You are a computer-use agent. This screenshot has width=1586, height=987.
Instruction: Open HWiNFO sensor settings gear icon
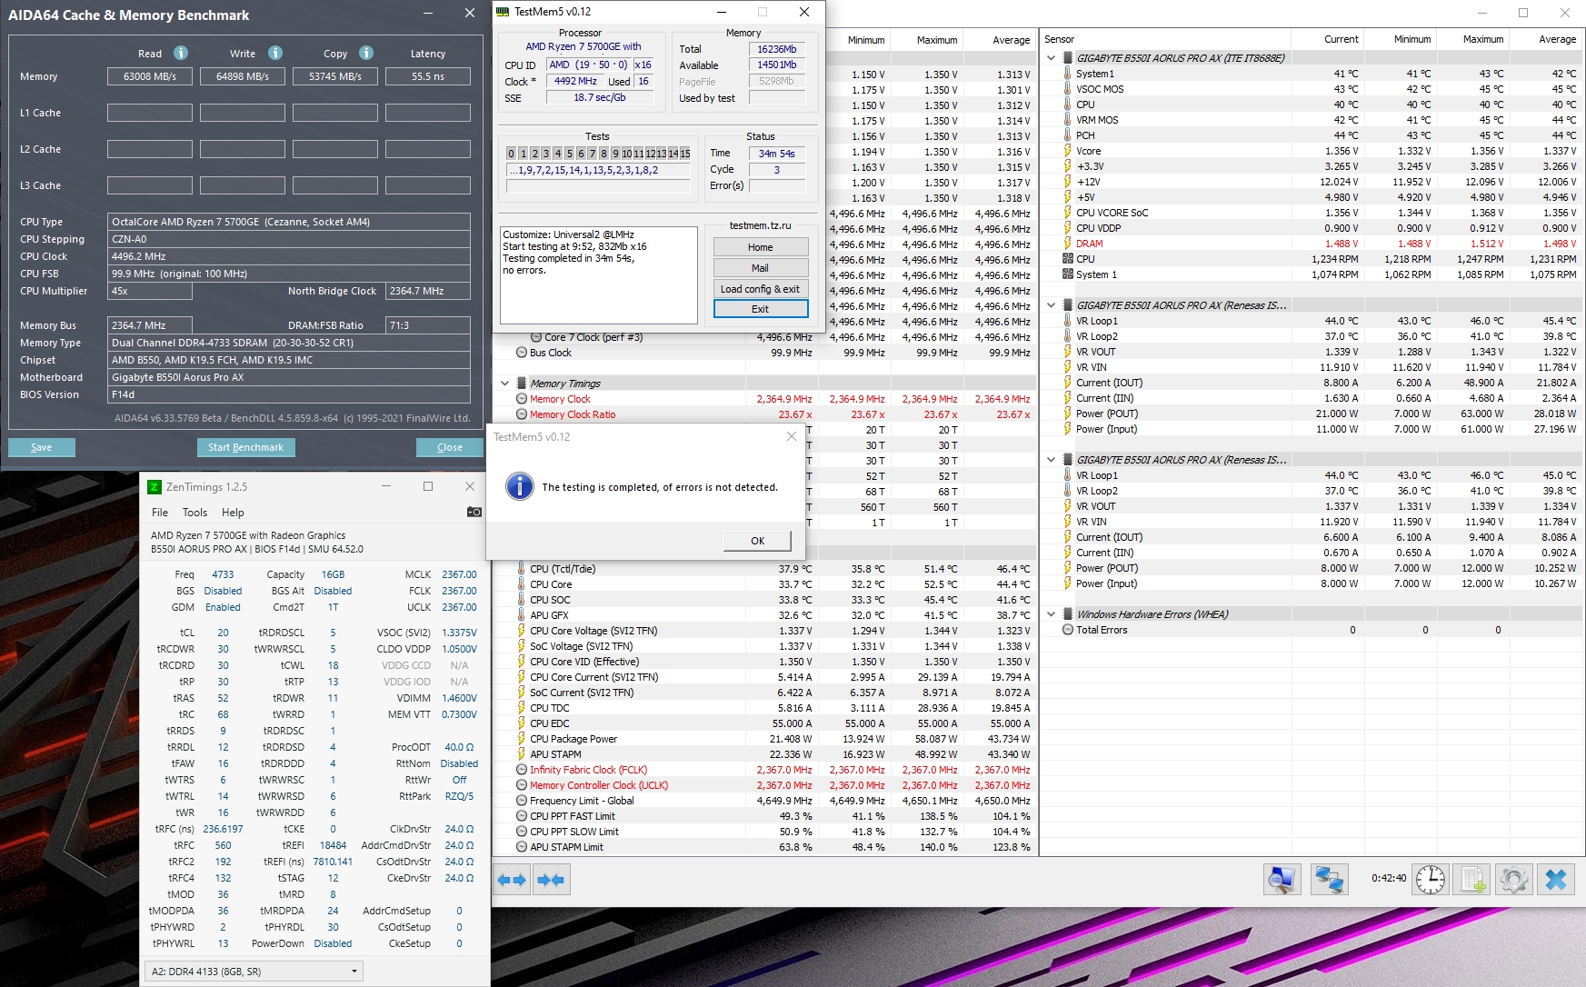coord(1513,879)
